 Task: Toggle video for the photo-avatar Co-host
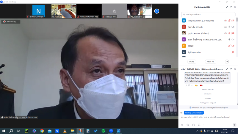(233, 33)
